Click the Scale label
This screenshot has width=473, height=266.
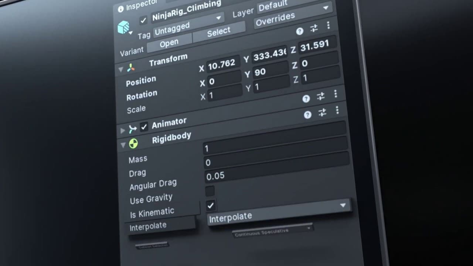tap(136, 110)
